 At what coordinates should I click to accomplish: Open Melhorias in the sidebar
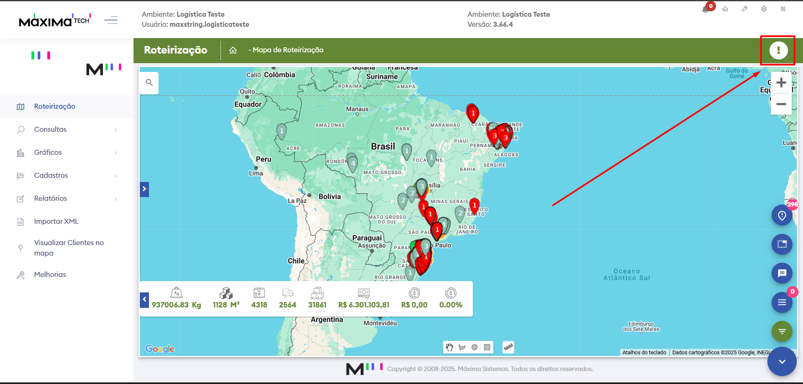coord(67,275)
